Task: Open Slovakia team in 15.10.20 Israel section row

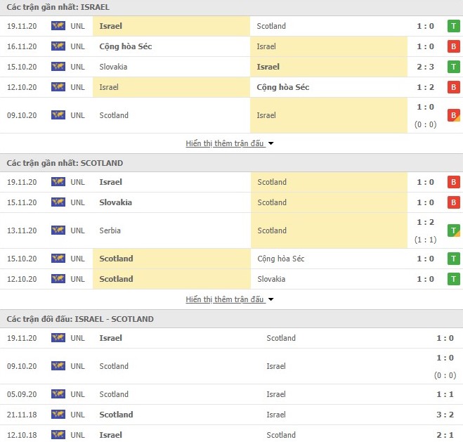Action: (x=113, y=67)
